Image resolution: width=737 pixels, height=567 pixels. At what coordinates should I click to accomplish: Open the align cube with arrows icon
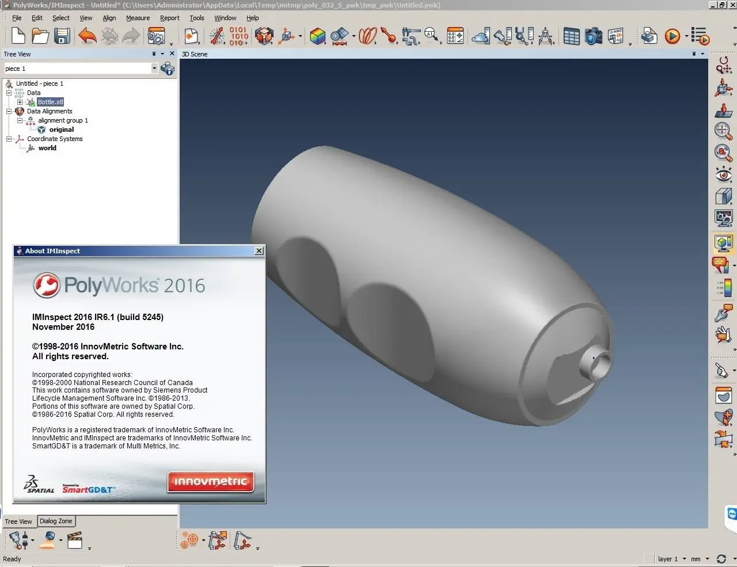264,36
